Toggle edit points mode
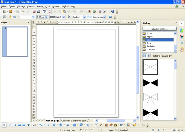Image resolution: width=185 pixels, height=132 pixels. pyautogui.click(x=96, y=125)
